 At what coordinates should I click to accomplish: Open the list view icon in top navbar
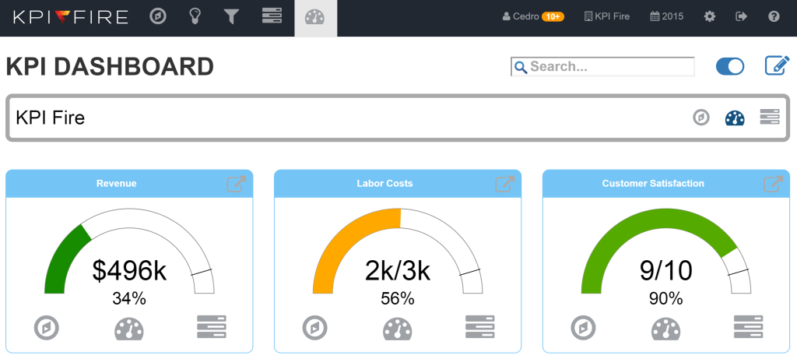pyautogui.click(x=272, y=16)
